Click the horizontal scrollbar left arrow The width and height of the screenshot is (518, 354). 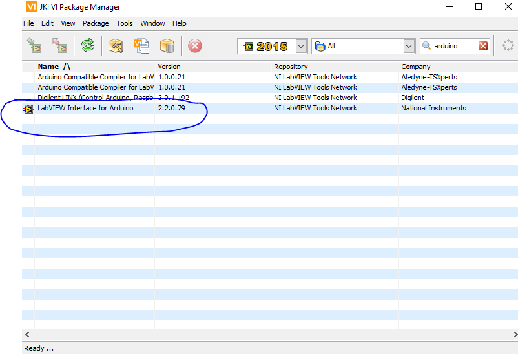click(27, 334)
